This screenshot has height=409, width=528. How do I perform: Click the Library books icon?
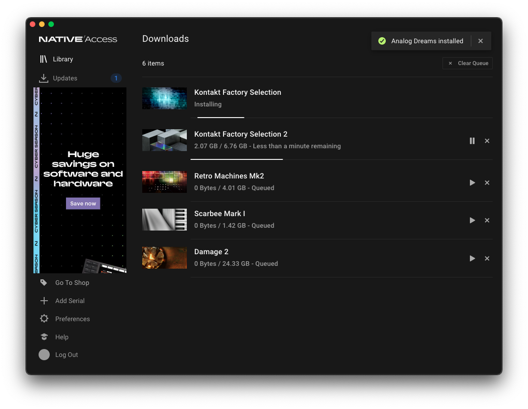point(43,59)
